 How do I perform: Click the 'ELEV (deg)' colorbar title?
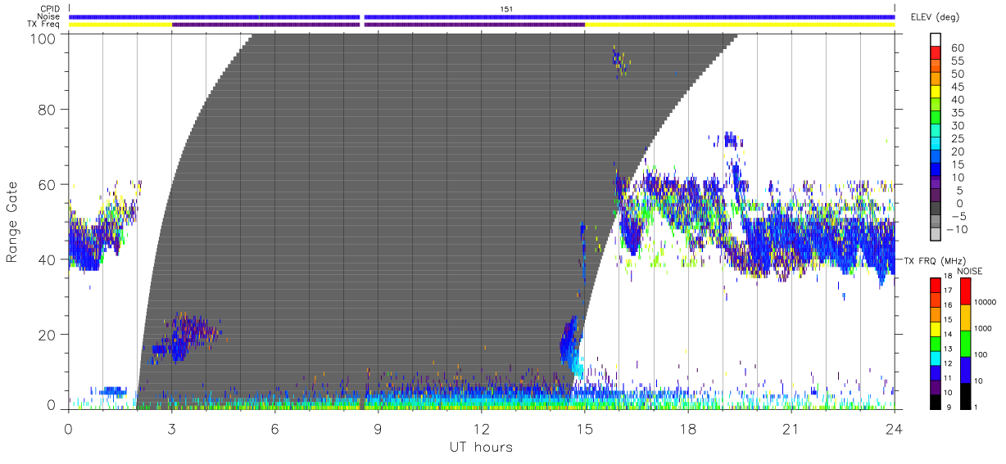(935, 17)
